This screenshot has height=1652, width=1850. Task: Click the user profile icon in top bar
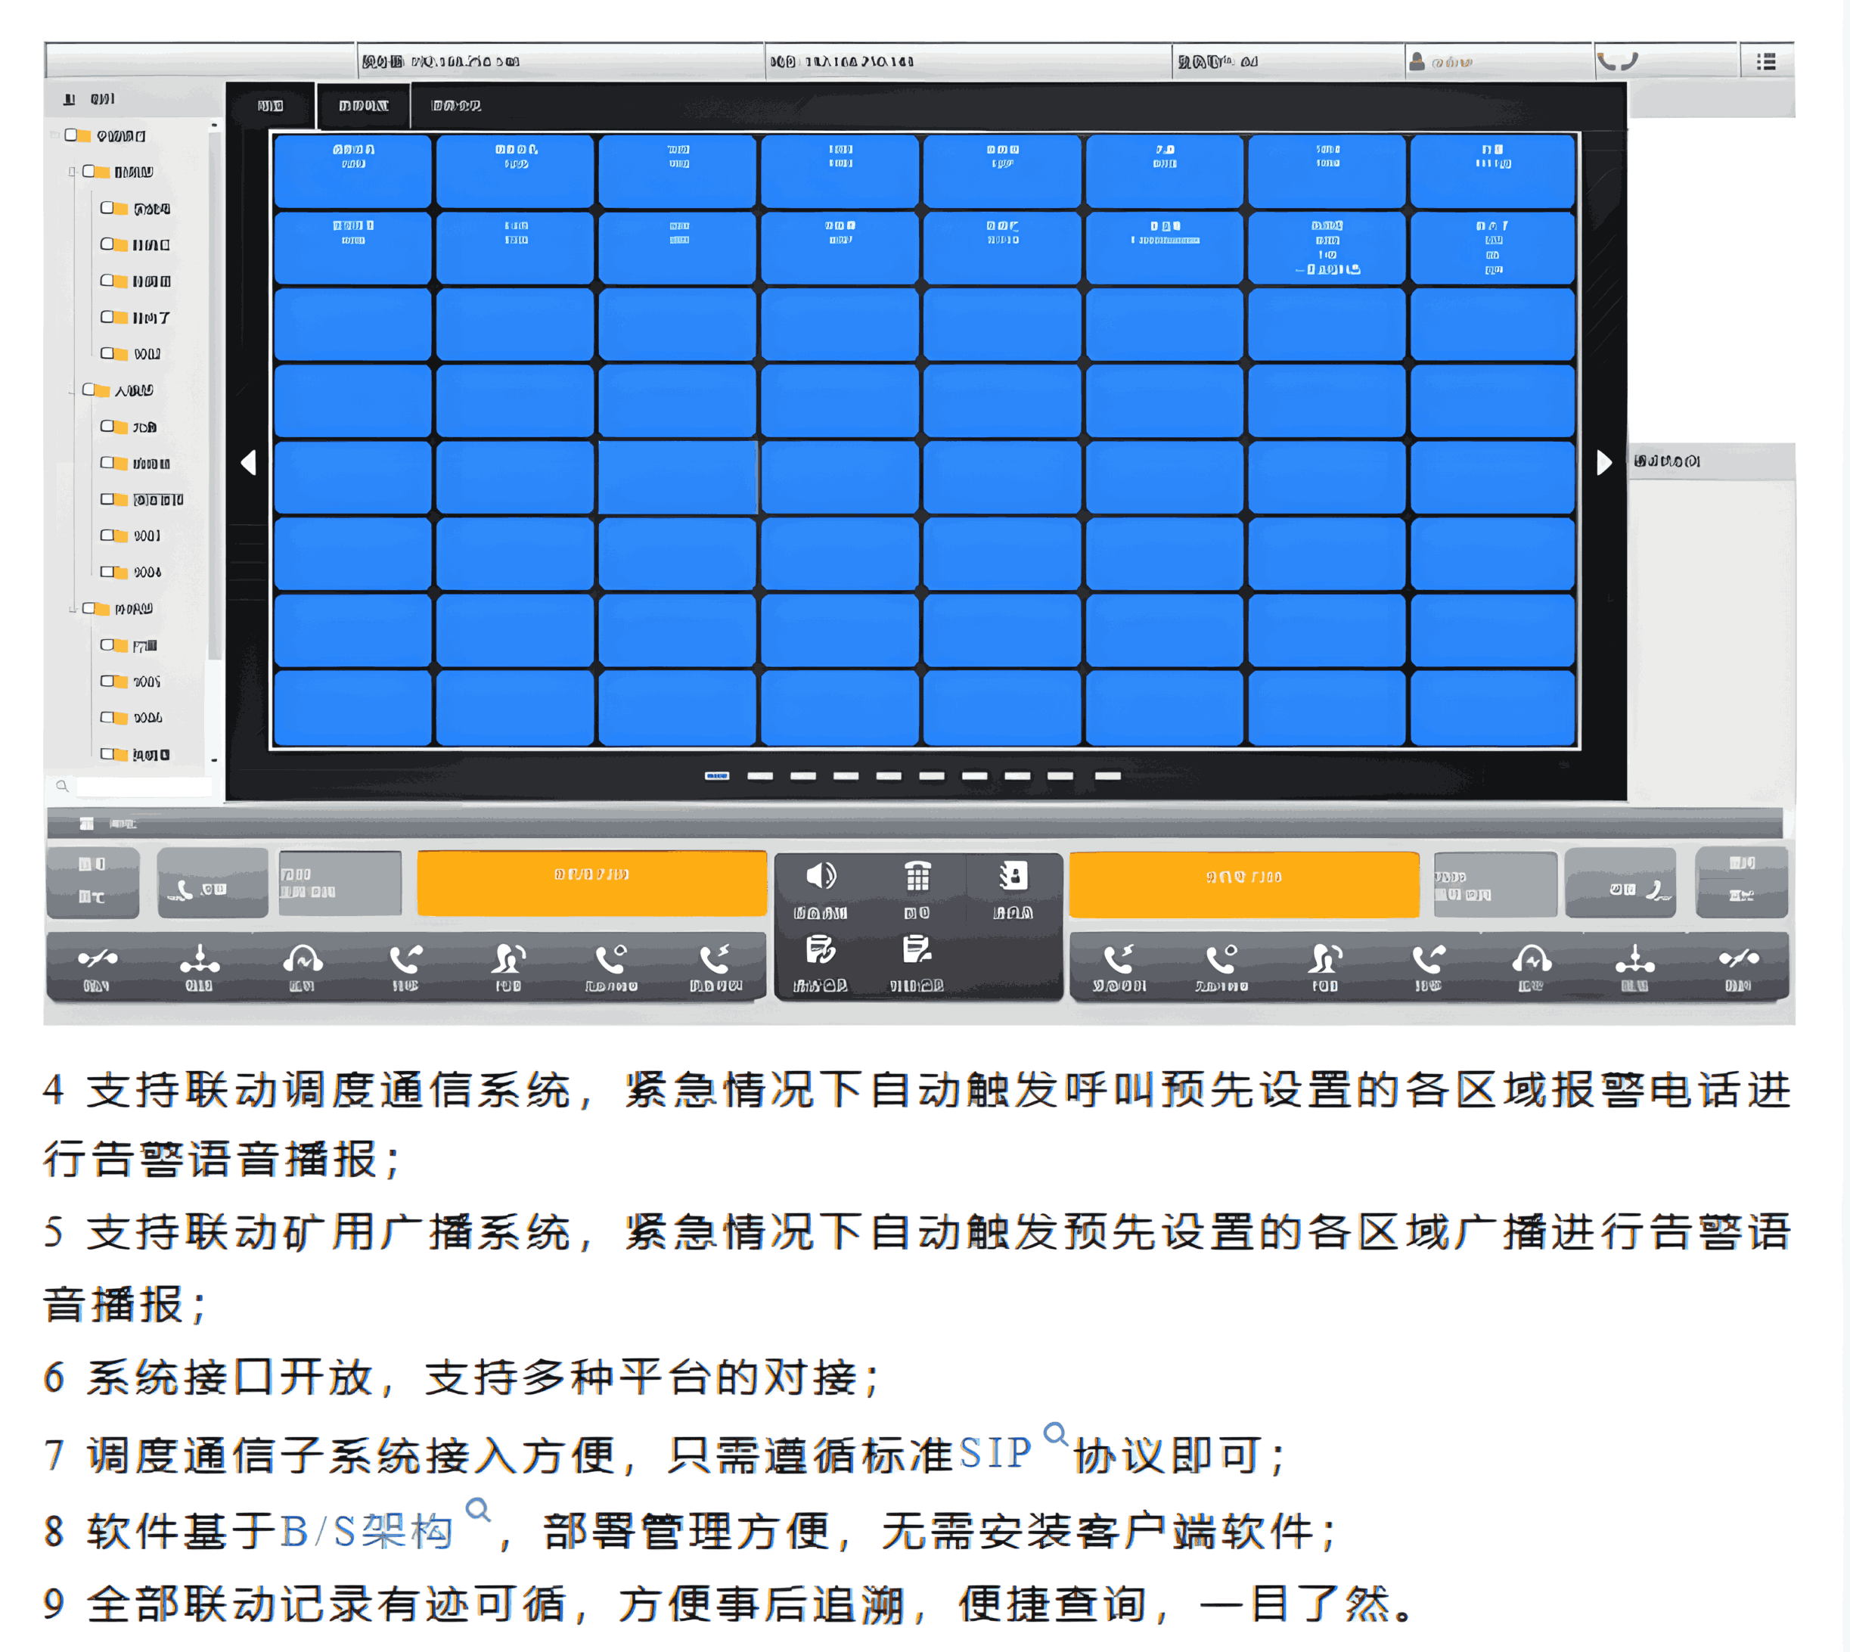coord(1416,62)
